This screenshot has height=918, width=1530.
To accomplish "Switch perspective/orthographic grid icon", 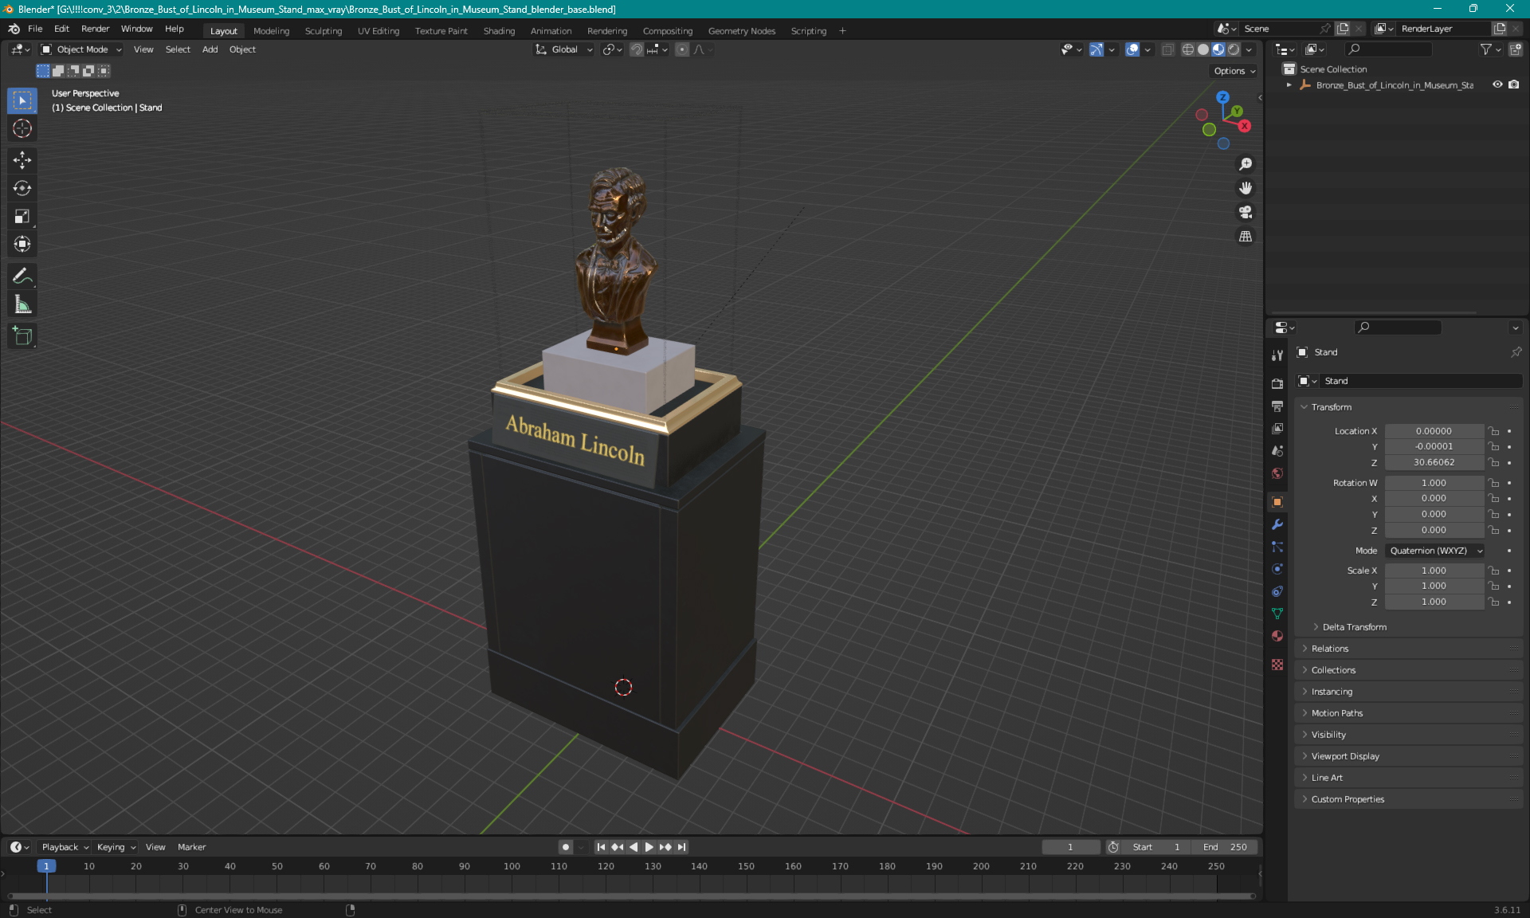I will [1246, 237].
